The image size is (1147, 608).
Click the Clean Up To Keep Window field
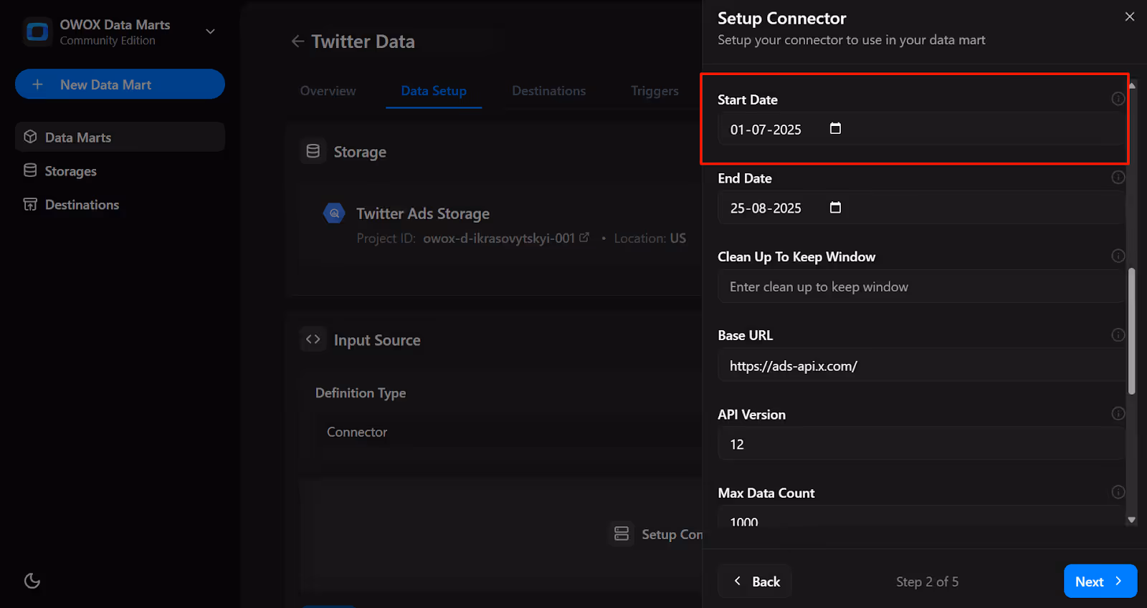(x=921, y=286)
